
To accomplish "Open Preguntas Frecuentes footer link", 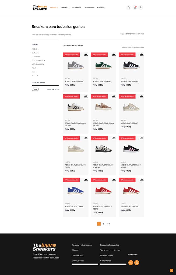I will coord(110,245).
